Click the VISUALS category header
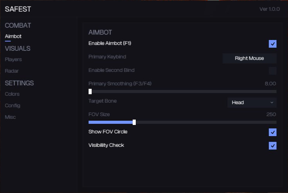 pyautogui.click(x=18, y=48)
